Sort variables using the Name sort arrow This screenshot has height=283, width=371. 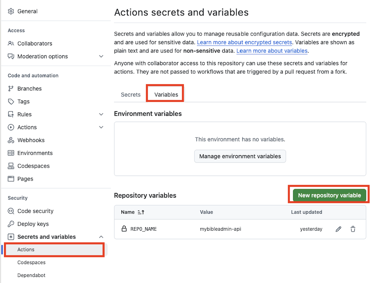click(x=142, y=212)
